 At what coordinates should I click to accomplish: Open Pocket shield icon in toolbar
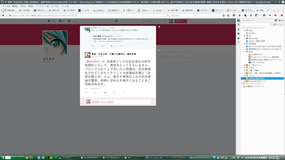coord(234,16)
